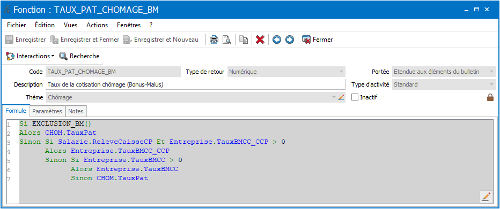Click the formula edit pencil button
500x209 pixels.
486,197
